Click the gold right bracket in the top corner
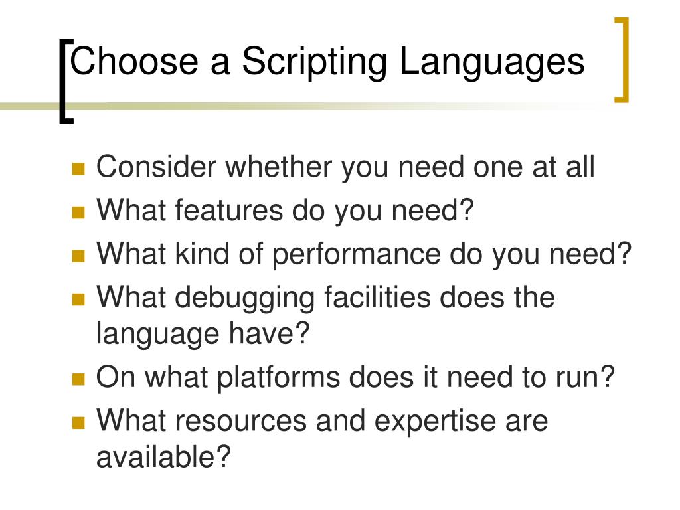 pos(622,60)
